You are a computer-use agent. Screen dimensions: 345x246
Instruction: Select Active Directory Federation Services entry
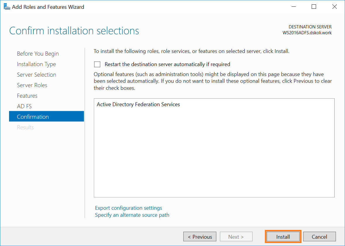point(138,104)
